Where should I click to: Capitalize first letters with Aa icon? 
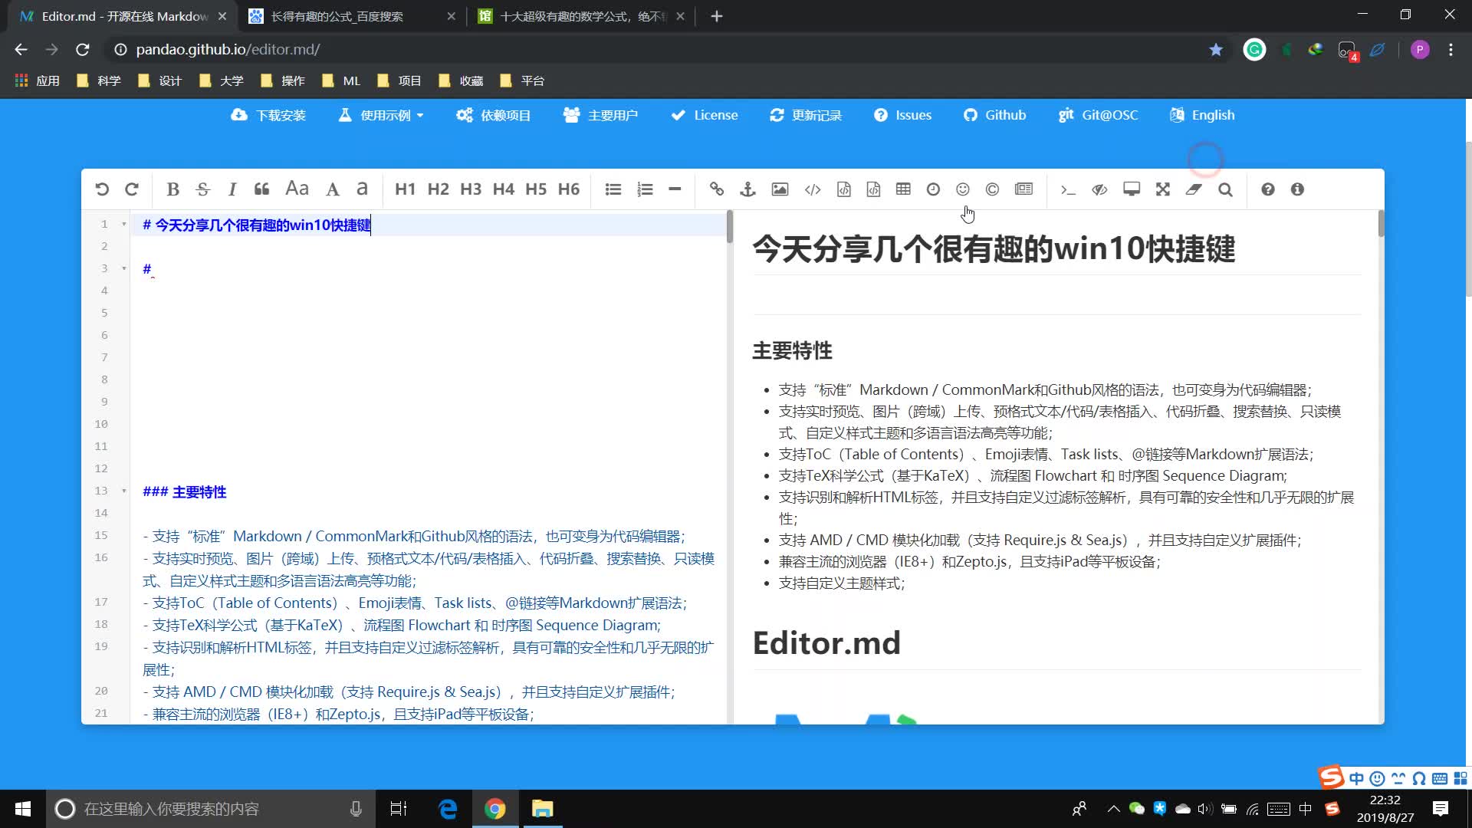tap(297, 189)
